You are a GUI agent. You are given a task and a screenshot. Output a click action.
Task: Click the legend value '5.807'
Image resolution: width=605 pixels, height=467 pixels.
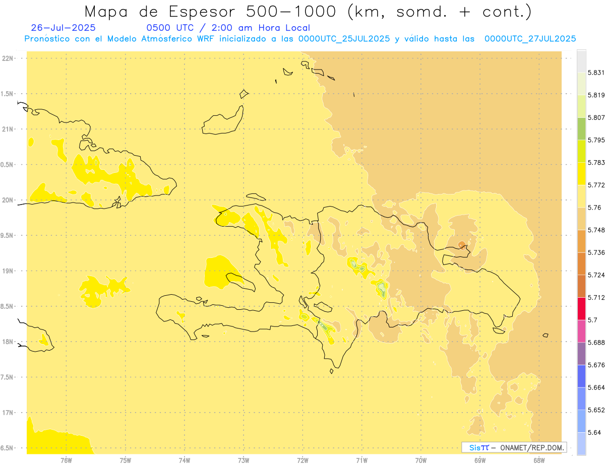[x=596, y=117]
